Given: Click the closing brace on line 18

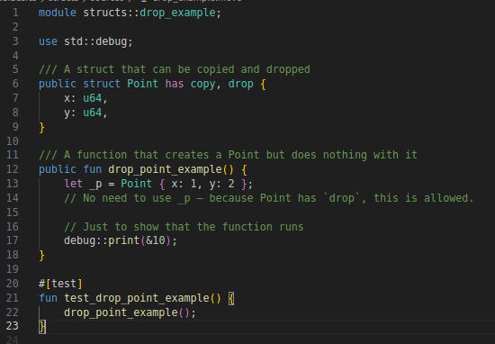Looking at the screenshot, I should 41,255.
